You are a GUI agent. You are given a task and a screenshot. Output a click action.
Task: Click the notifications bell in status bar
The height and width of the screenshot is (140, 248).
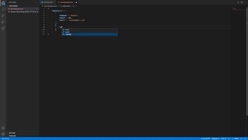(x=245, y=138)
